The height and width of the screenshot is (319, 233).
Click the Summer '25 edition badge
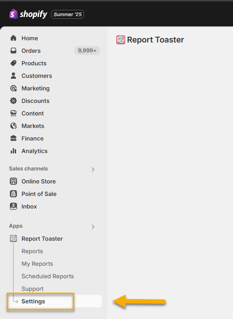68,14
